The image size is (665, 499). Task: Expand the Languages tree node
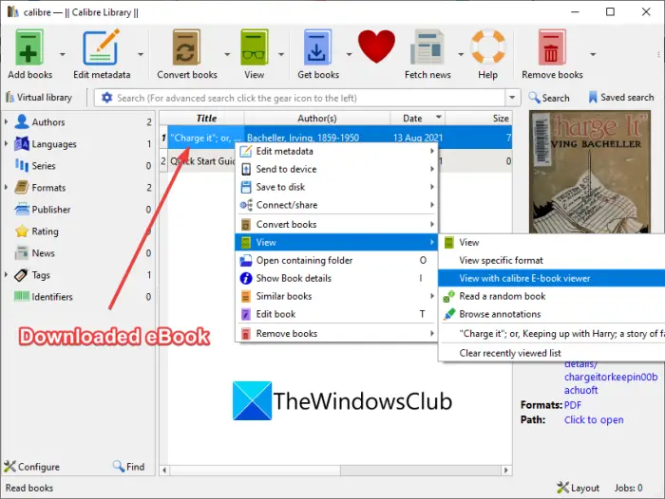(x=6, y=143)
